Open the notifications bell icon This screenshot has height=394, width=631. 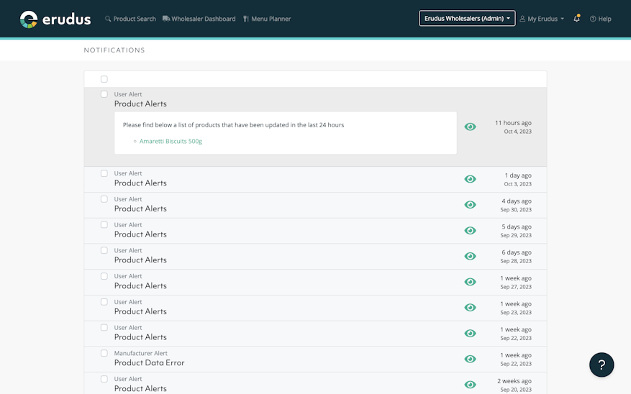(576, 19)
